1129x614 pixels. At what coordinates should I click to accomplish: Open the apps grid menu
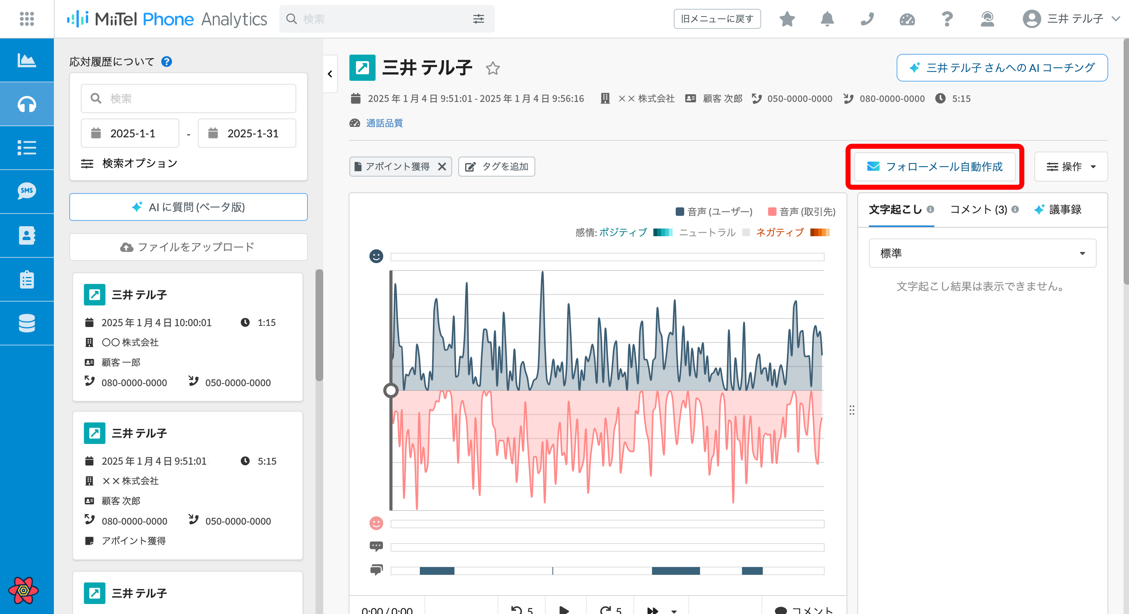coord(27,19)
